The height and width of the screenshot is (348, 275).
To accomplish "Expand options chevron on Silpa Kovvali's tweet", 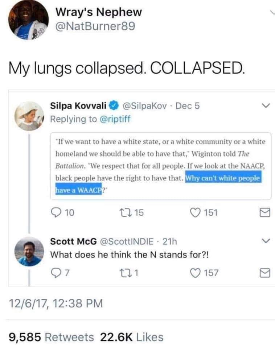I will [x=265, y=105].
